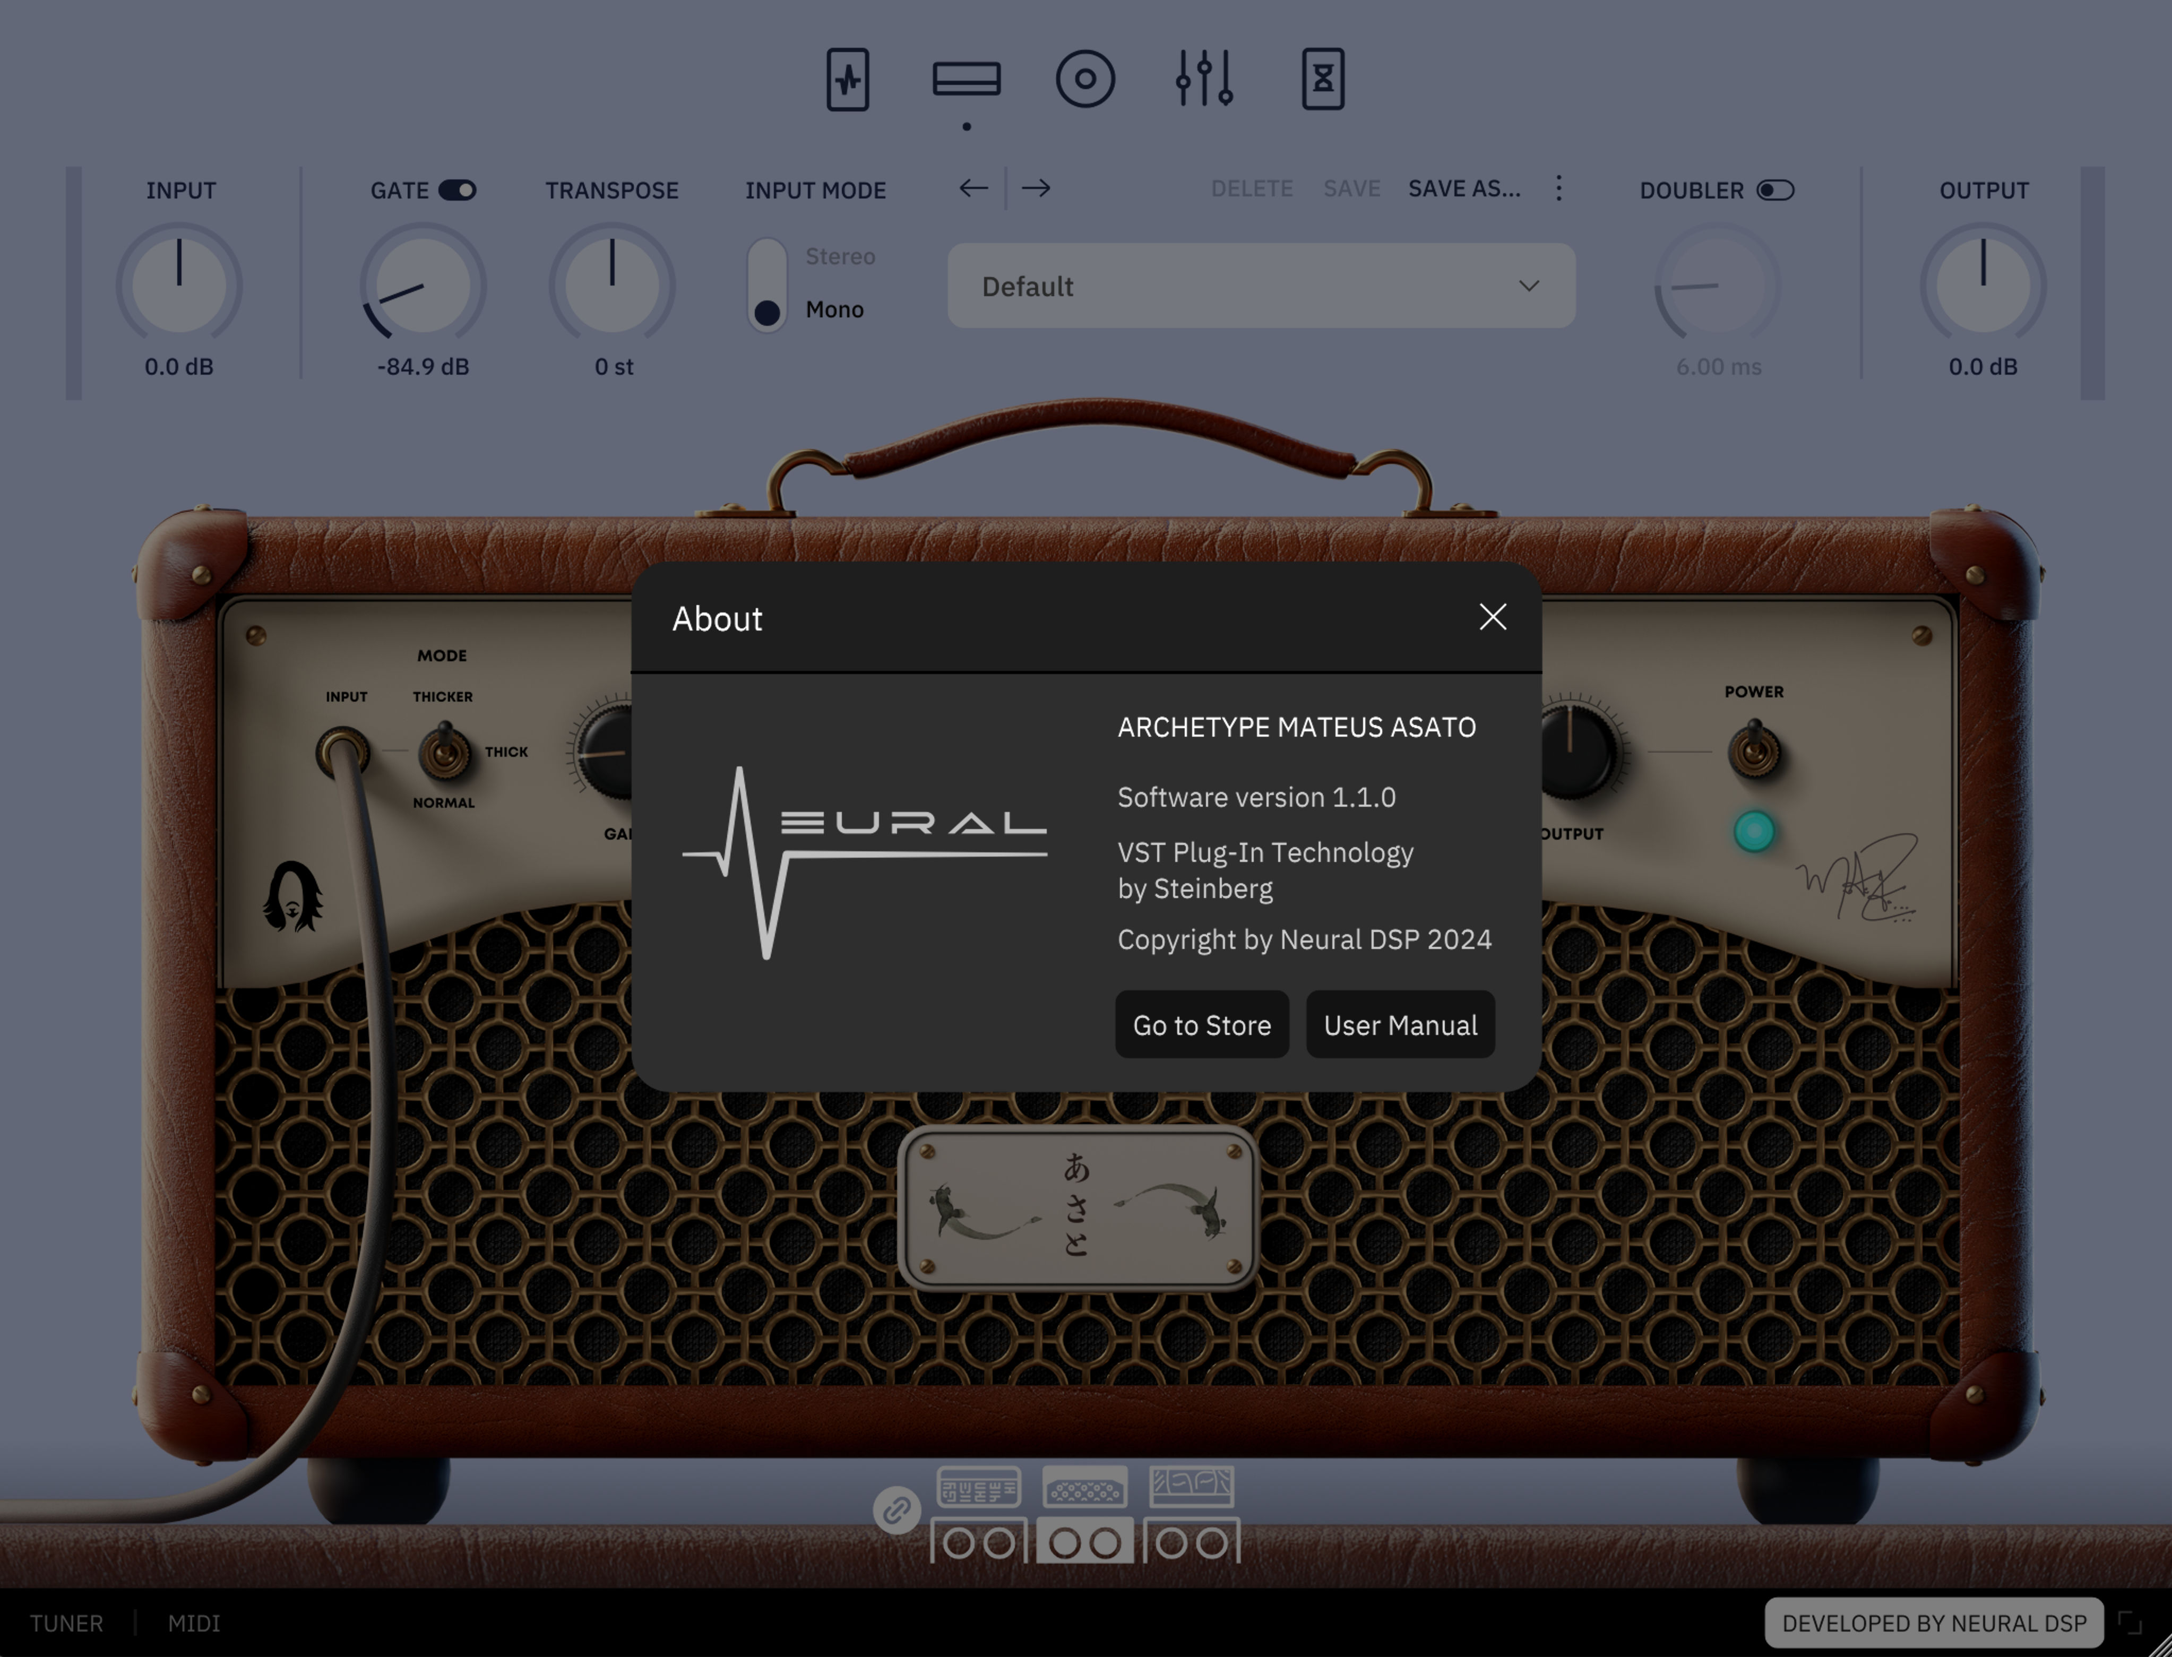Toggle the Gate switch off
2172x1657 pixels.
(x=456, y=191)
